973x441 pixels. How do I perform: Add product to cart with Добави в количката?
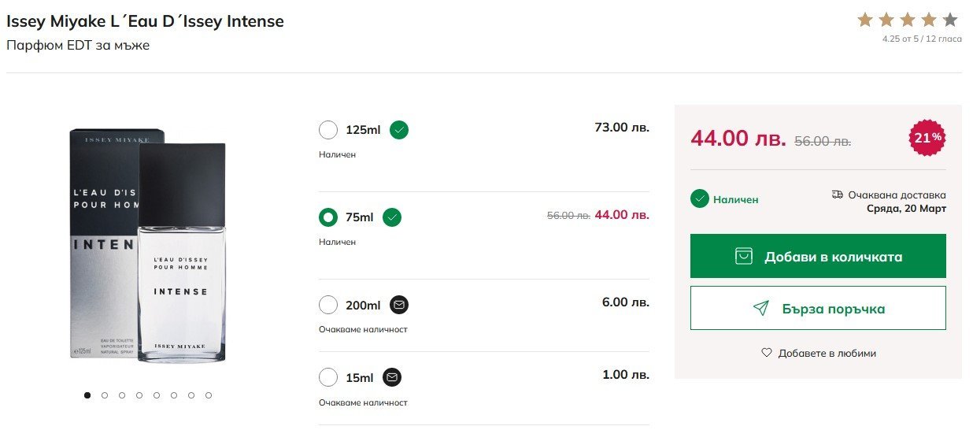pyautogui.click(x=818, y=256)
